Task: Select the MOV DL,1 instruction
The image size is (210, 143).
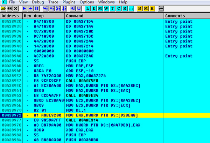Action: pos(76,110)
